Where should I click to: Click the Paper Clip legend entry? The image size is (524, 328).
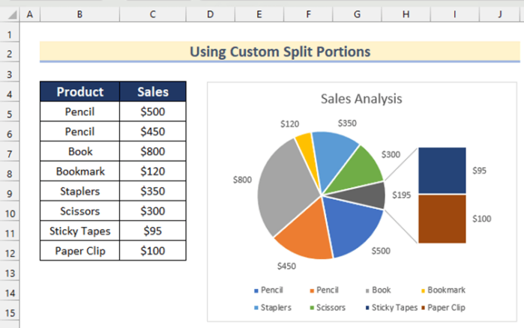(x=443, y=307)
